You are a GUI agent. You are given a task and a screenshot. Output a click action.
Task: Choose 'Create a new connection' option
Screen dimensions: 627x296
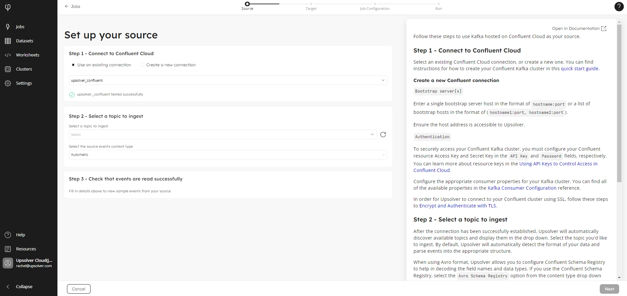coord(142,65)
